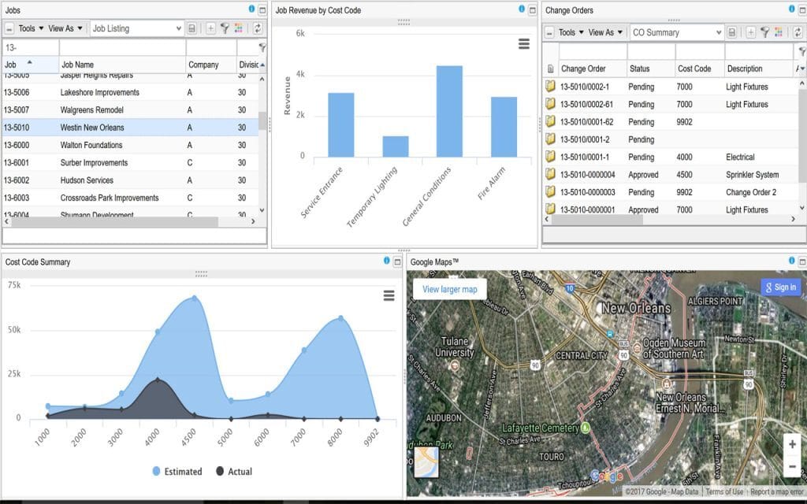This screenshot has height=504, width=807.
Task: Click the add plus icon in Jobs toolbar
Action: [x=210, y=28]
